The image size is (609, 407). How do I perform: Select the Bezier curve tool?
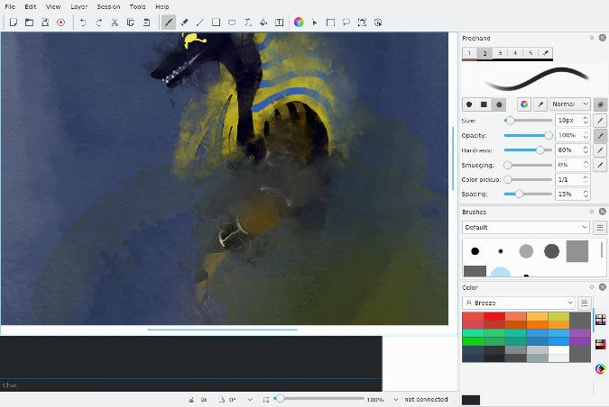pyautogui.click(x=247, y=23)
